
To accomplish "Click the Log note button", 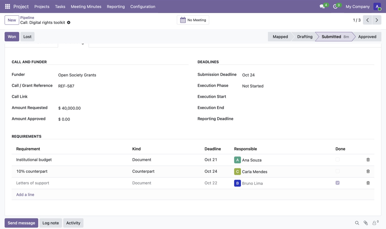I will pyautogui.click(x=50, y=223).
